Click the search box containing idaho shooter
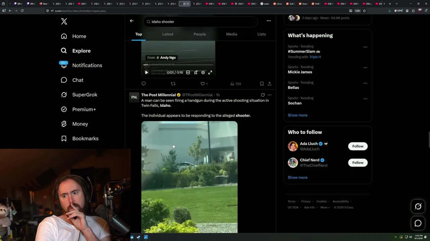The image size is (430, 241). (201, 22)
